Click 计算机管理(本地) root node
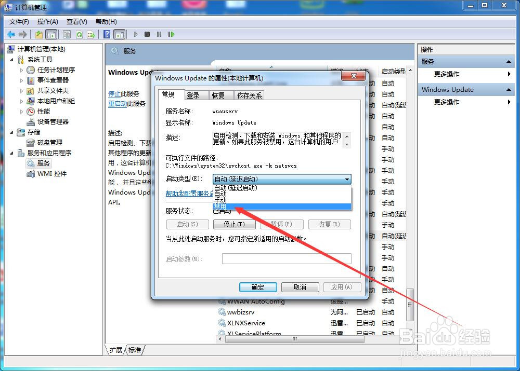This screenshot has height=371, width=520. tap(42, 49)
